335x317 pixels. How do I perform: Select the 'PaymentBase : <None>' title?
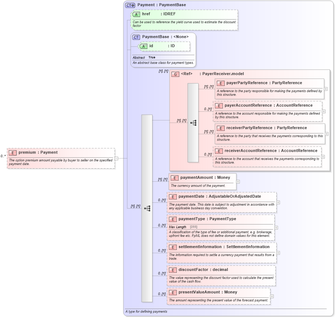click(x=166, y=37)
